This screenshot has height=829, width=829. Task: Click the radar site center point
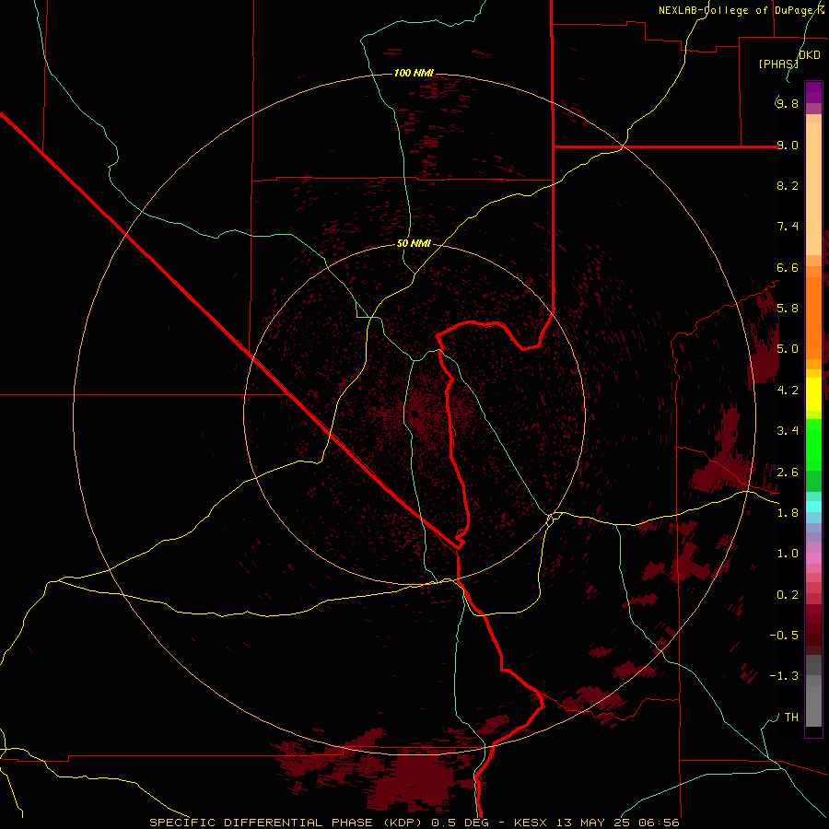click(415, 414)
